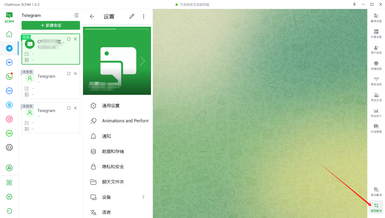Open 翻译设置 translation settings panel
This screenshot has width=385, height=218.
pos(376,18)
